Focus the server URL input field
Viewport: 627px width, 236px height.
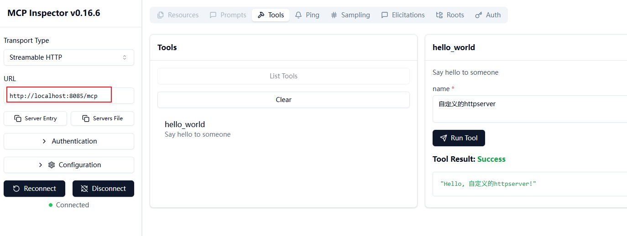click(69, 96)
